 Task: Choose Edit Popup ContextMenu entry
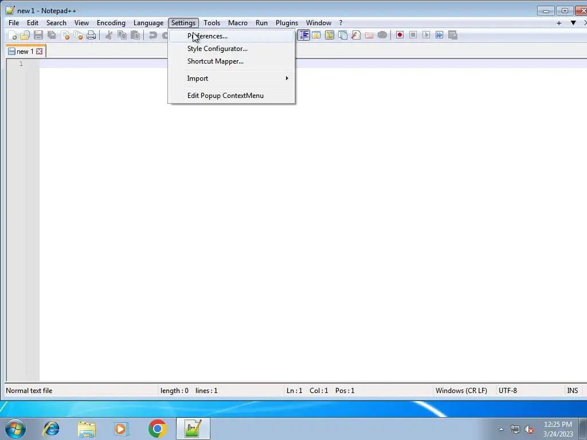232,96
